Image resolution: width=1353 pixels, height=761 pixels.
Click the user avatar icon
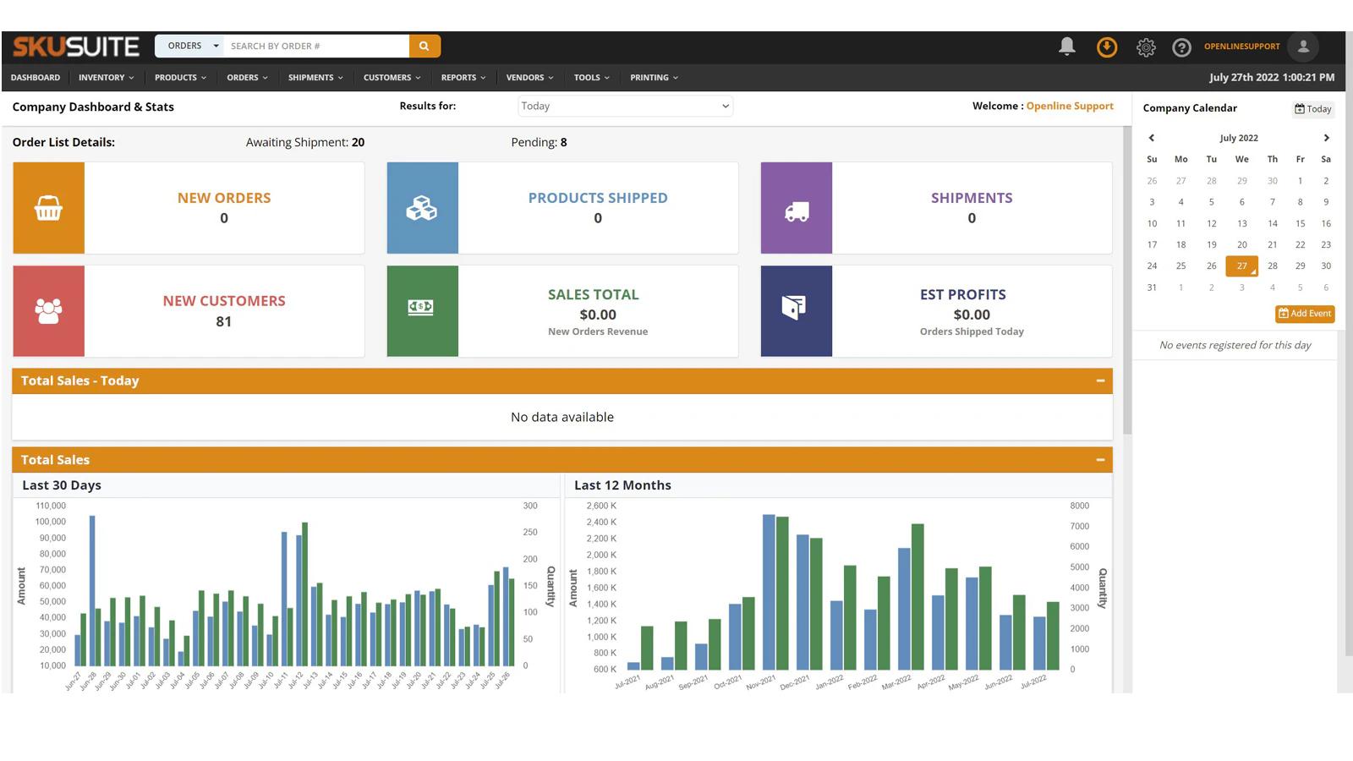1303,47
